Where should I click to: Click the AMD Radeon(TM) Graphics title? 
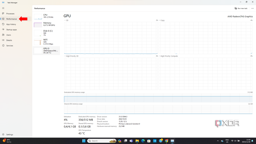[240, 17]
